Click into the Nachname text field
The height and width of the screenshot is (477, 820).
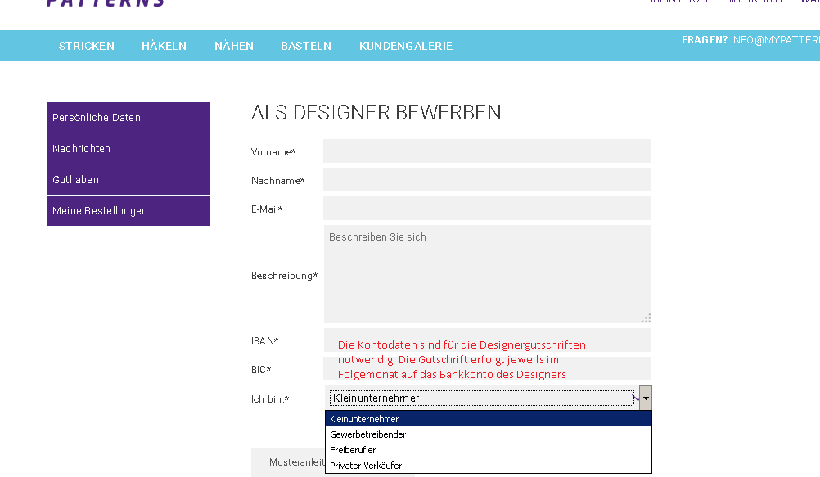coord(487,180)
